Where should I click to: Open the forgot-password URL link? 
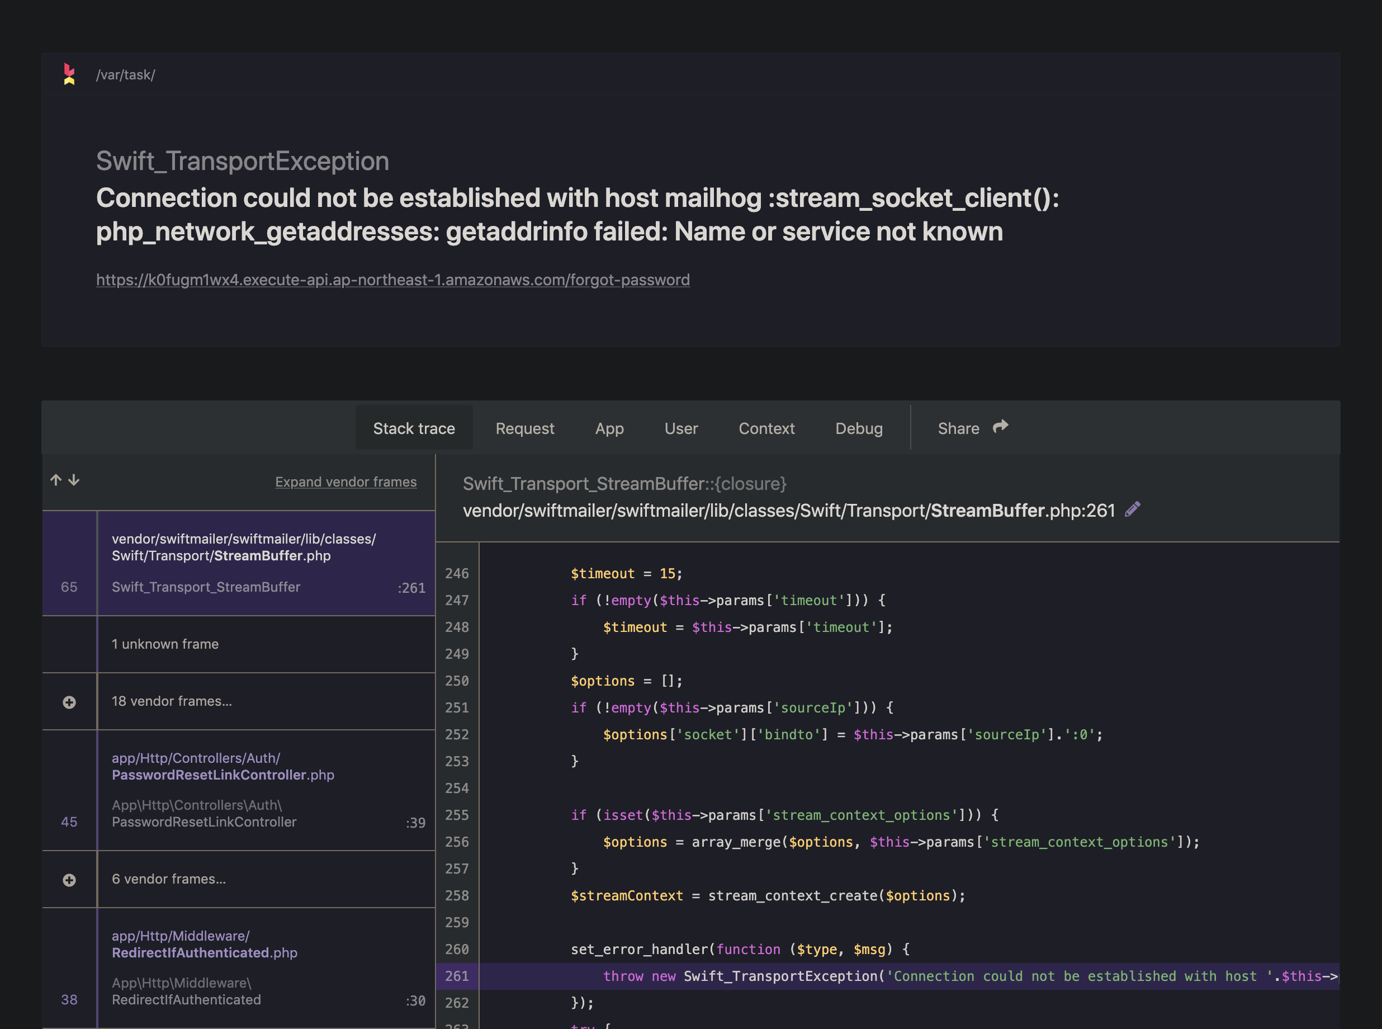[x=392, y=280]
